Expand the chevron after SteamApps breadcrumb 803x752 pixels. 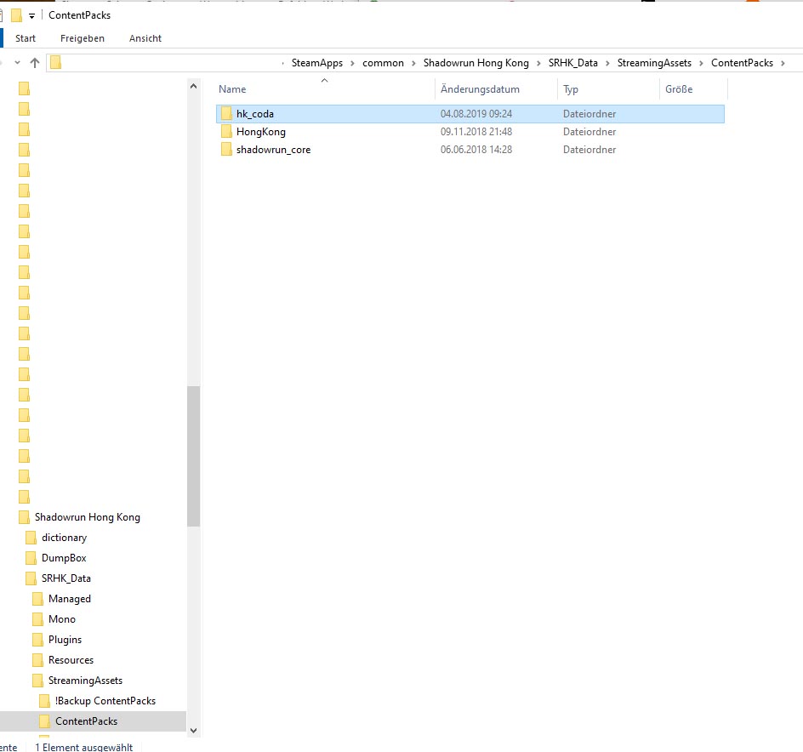click(352, 64)
